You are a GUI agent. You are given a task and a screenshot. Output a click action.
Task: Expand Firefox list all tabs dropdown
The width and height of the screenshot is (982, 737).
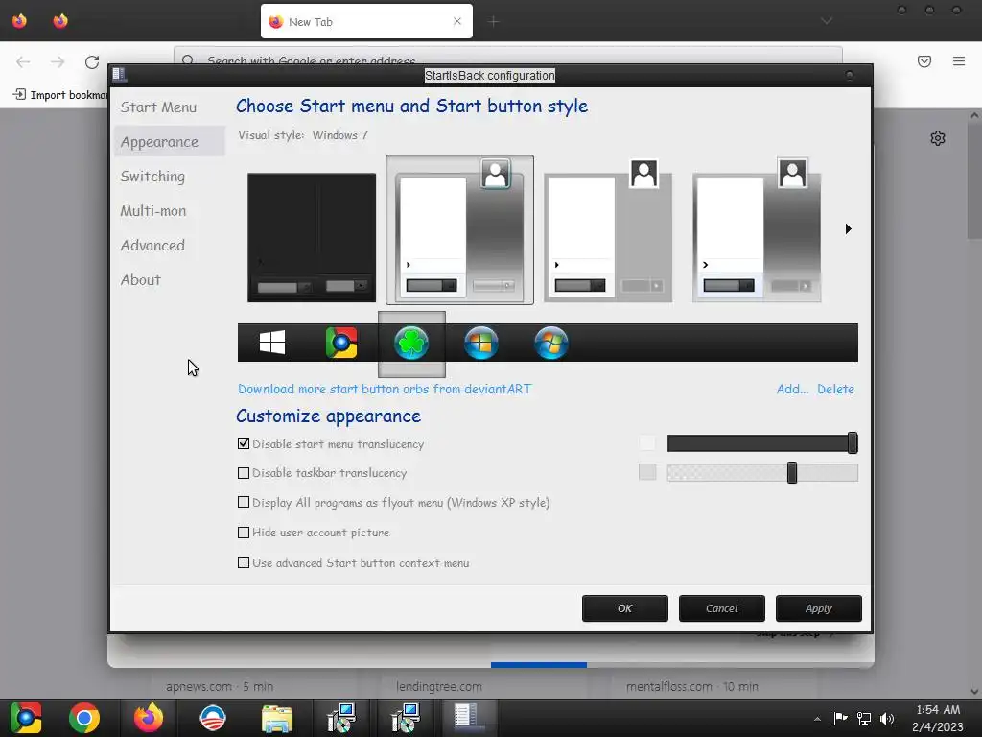[827, 21]
